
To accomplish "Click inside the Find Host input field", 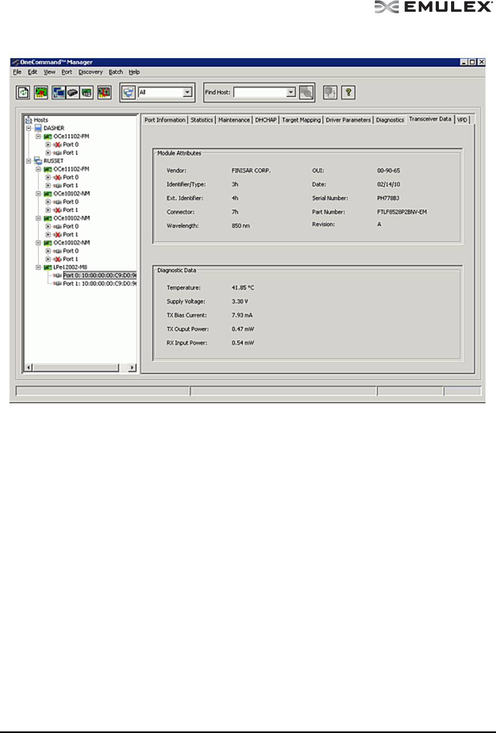I will 261,92.
